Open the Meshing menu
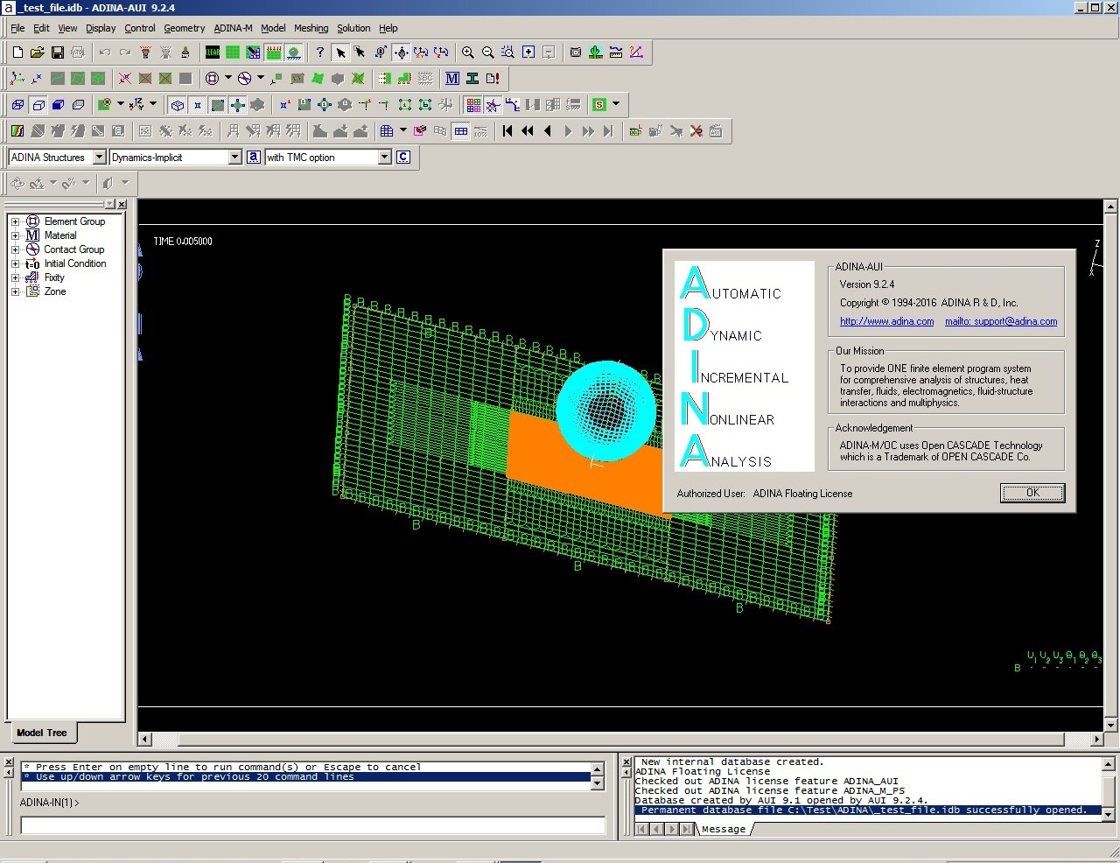The image size is (1120, 863). [x=311, y=28]
